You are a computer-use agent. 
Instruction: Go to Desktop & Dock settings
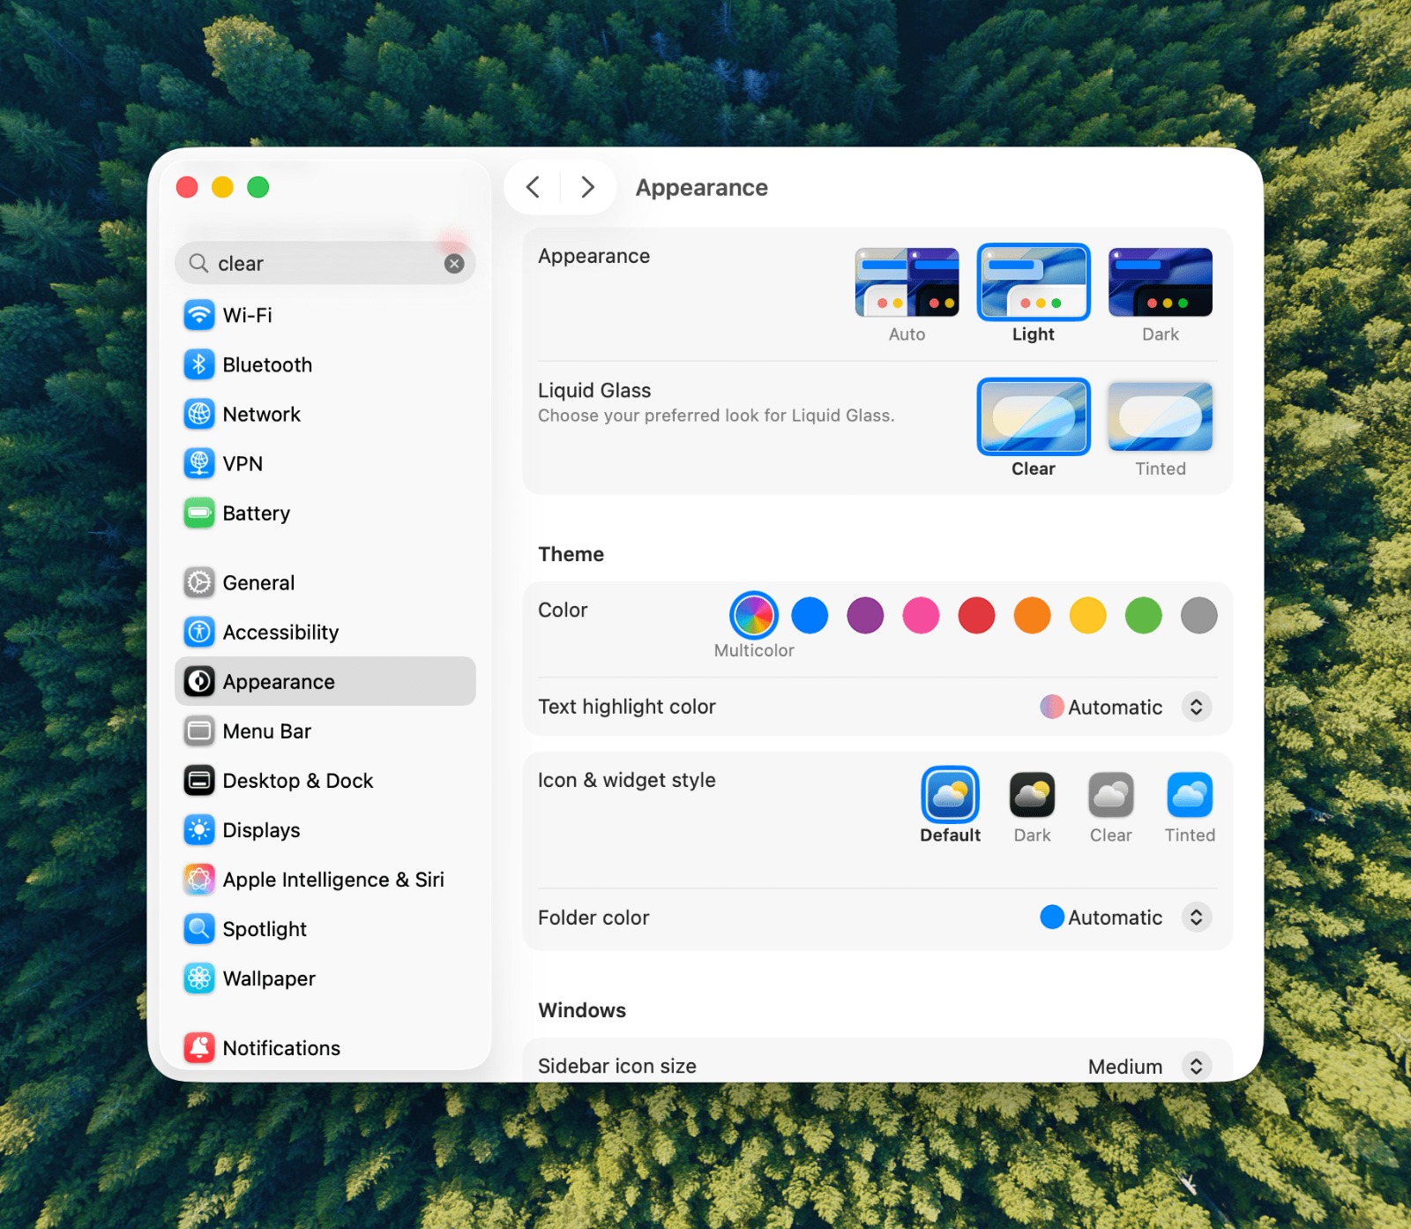click(x=299, y=781)
